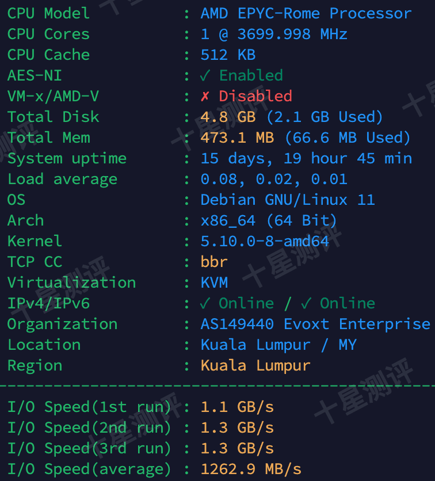Click the green AES-NI Enabled checkmark
This screenshot has width=435, height=481.
pyautogui.click(x=205, y=75)
